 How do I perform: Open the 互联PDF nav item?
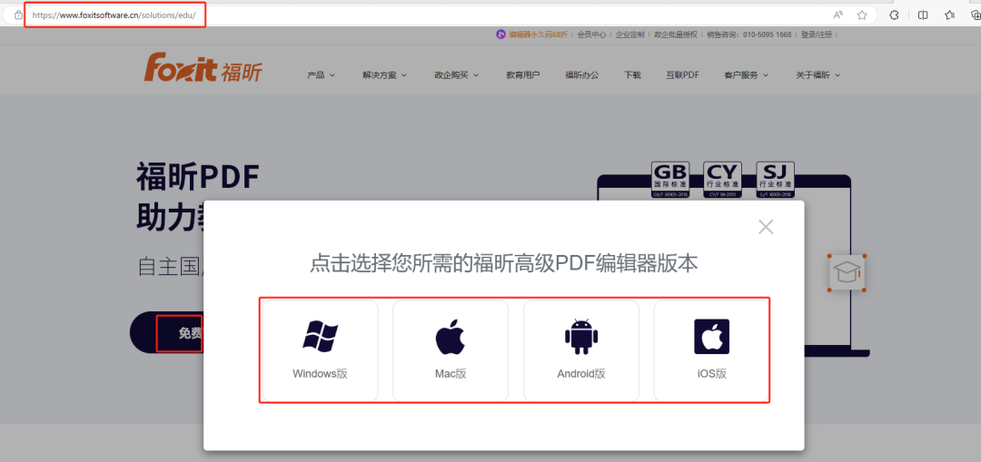click(x=682, y=75)
